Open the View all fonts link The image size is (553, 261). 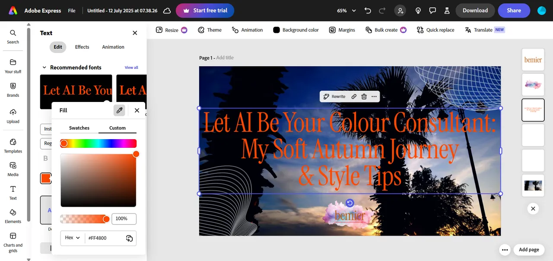[x=131, y=67]
